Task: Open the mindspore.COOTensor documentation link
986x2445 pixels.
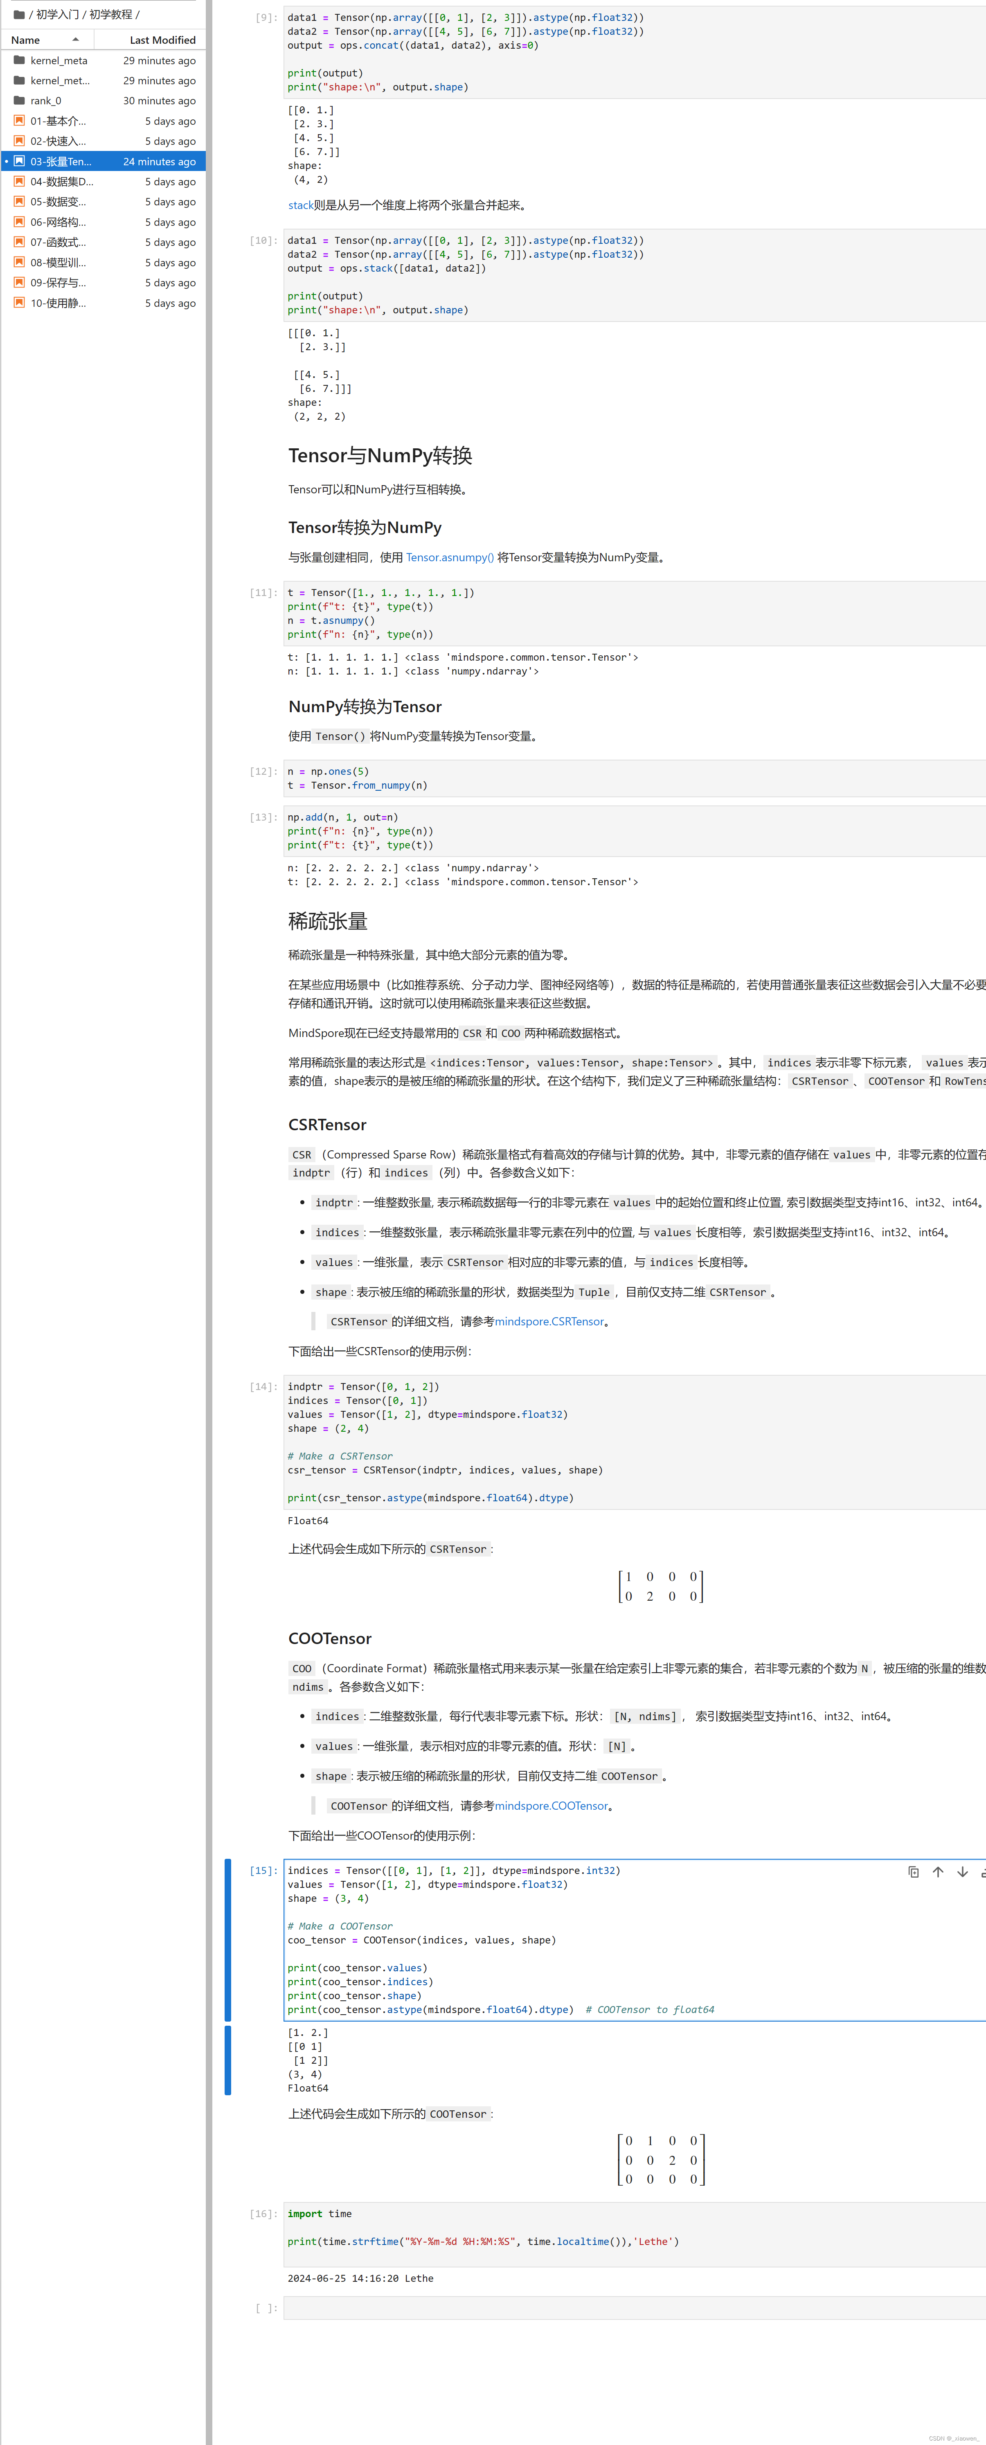Action: pos(550,1805)
